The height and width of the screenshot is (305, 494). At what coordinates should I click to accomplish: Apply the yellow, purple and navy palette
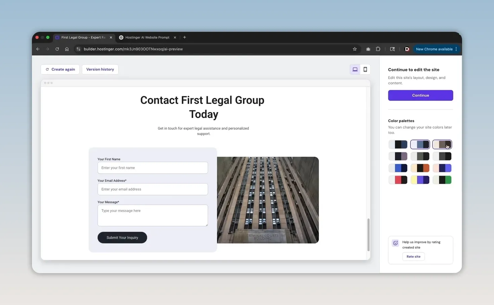(420, 180)
